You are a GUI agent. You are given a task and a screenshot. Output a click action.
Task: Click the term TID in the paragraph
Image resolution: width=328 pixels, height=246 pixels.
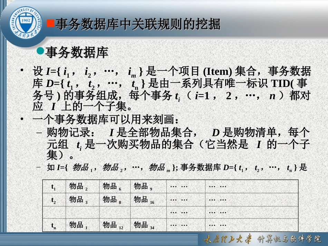pos(280,83)
